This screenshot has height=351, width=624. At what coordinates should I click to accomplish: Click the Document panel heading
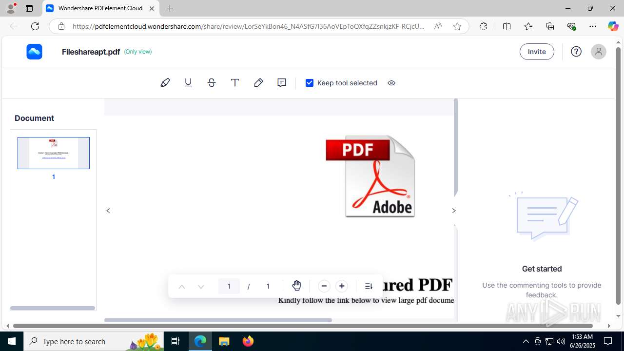click(x=34, y=118)
